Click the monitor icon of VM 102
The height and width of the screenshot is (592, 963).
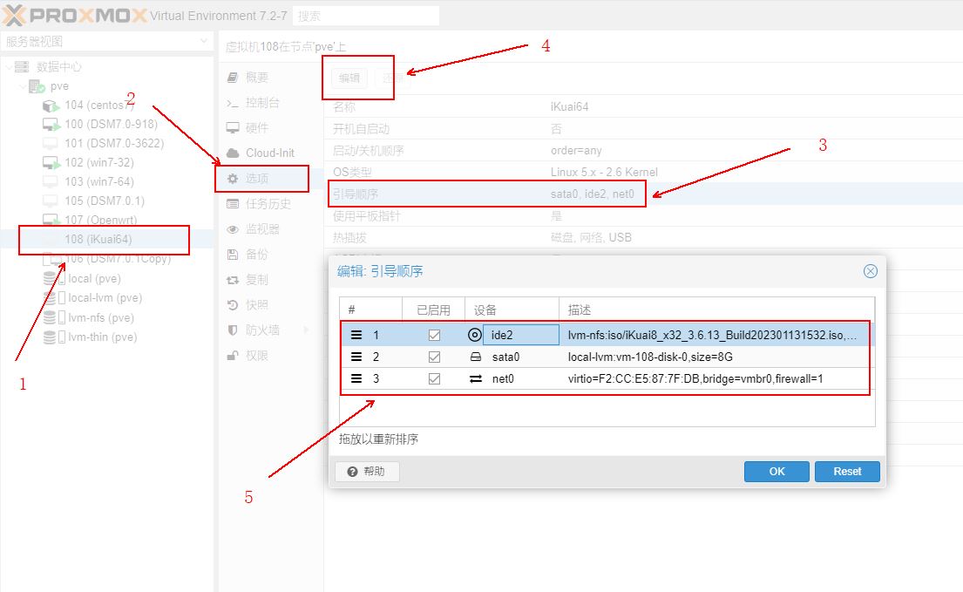pyautogui.click(x=51, y=163)
